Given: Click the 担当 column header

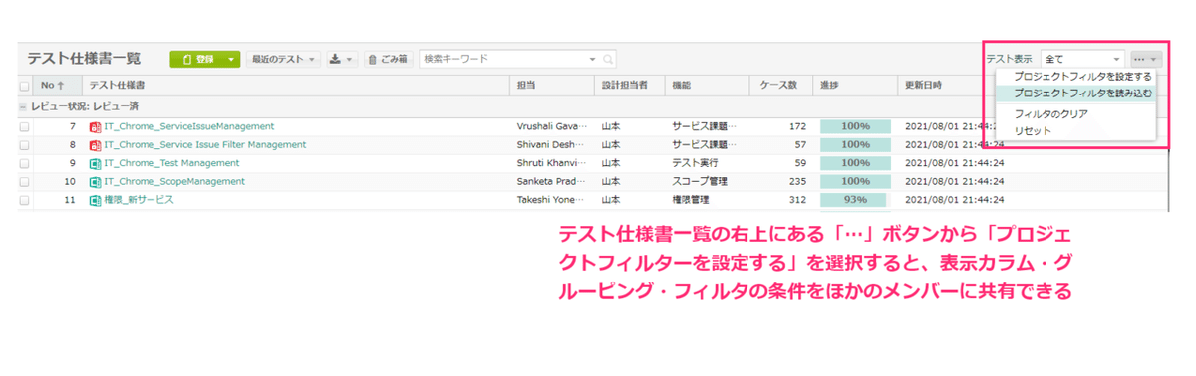Looking at the screenshot, I should 553,85.
